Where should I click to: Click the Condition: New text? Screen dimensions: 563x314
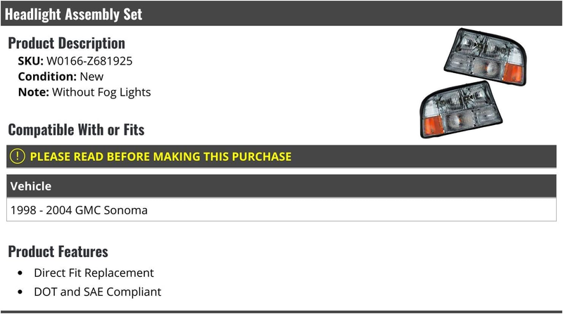point(61,77)
